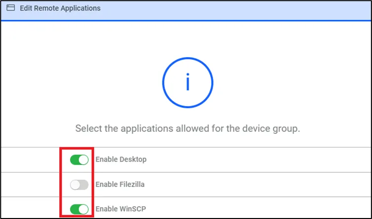Click the 'Select the applications allowed' message
The image size is (372, 219).
[187, 128]
